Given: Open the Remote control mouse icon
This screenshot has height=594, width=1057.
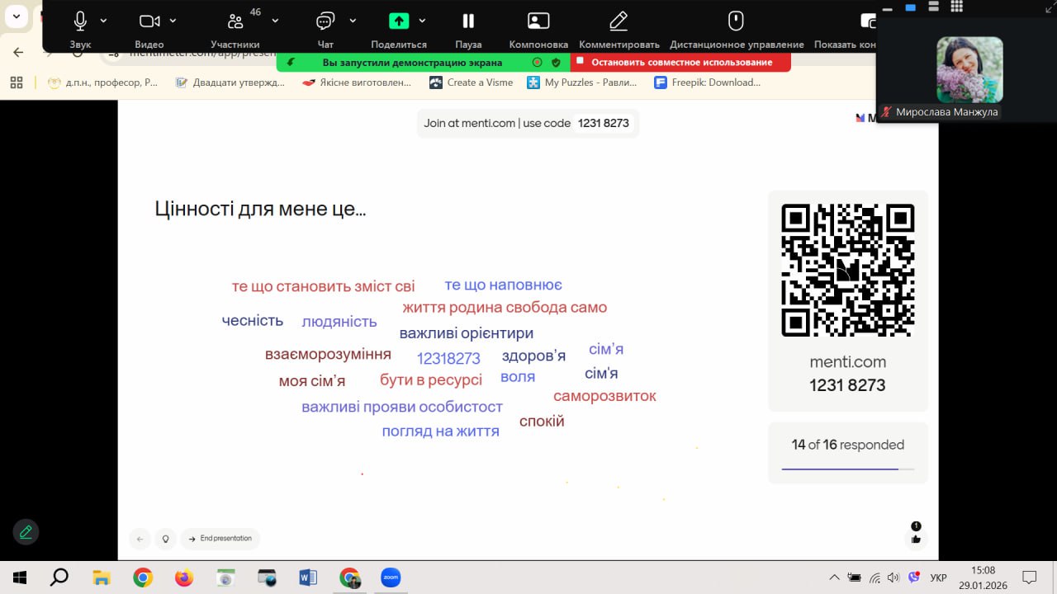Looking at the screenshot, I should click(736, 21).
